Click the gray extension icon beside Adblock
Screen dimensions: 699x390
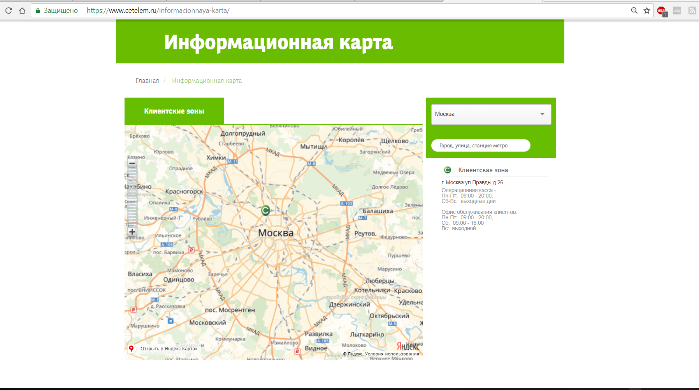[x=677, y=10]
